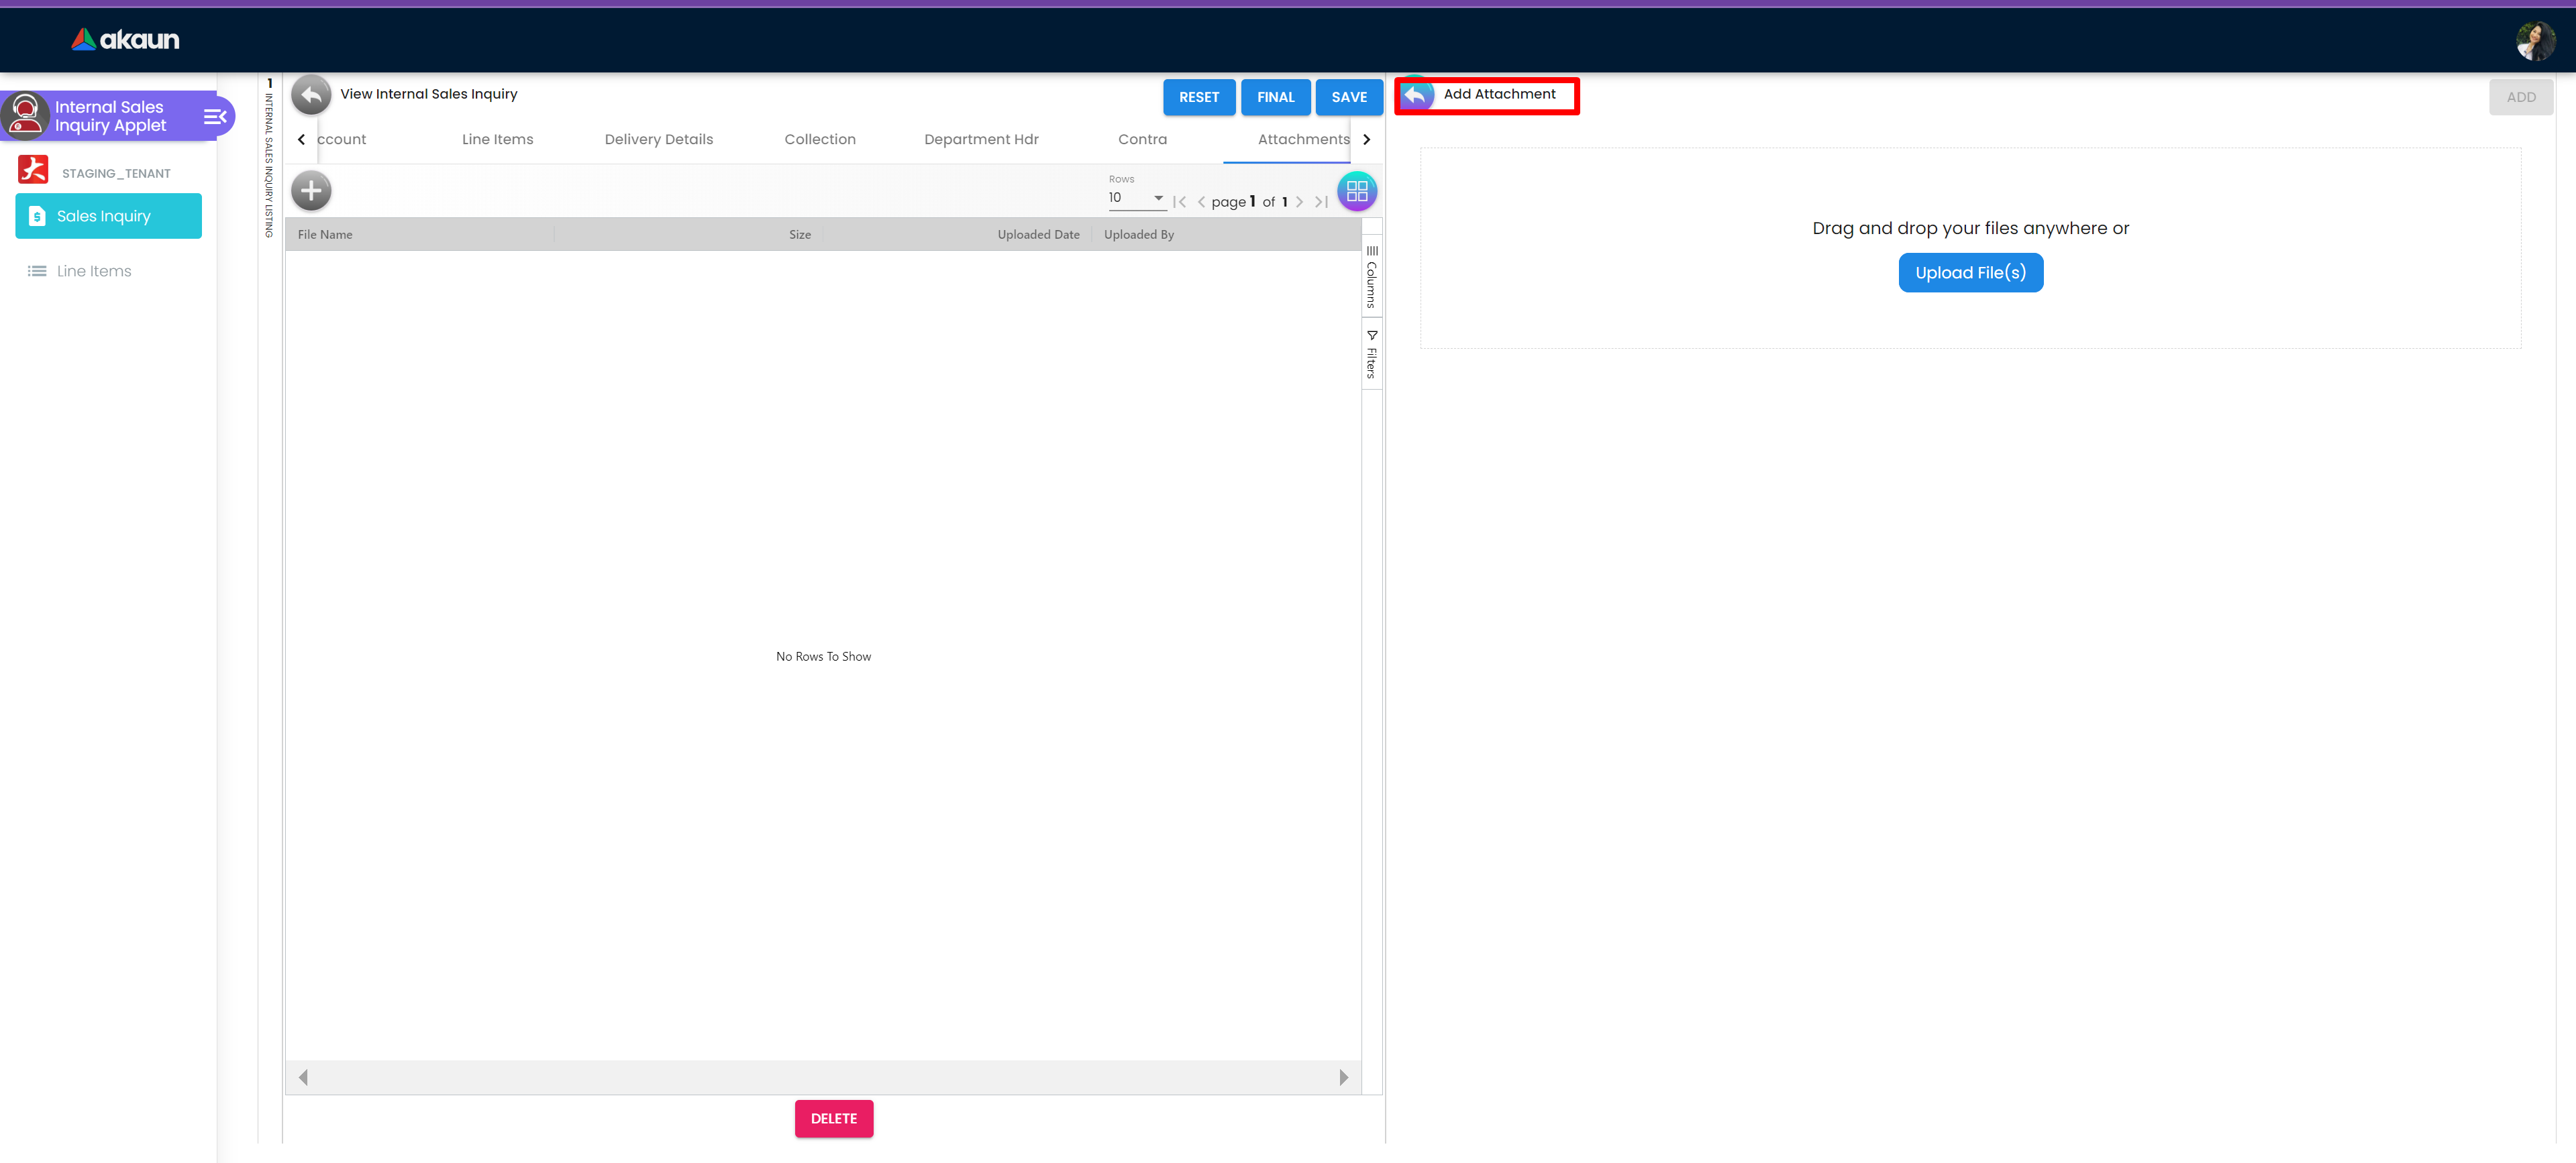Collapse the sidebar menu icon
This screenshot has width=2576, height=1163.
tap(215, 117)
